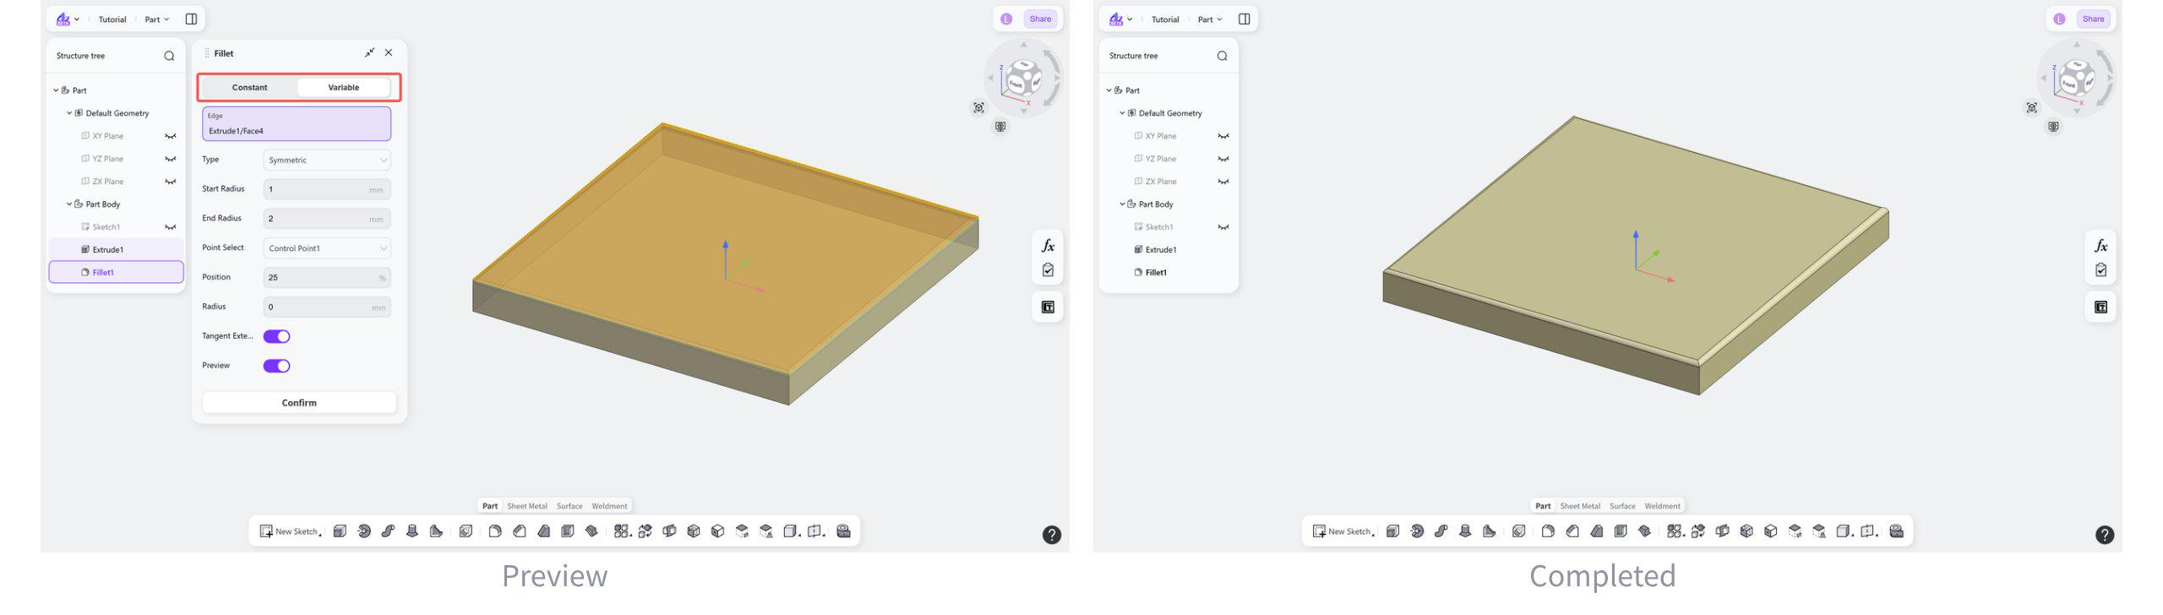
Task: Select the Sweep tool in the Completed toolbar
Action: [x=1441, y=531]
